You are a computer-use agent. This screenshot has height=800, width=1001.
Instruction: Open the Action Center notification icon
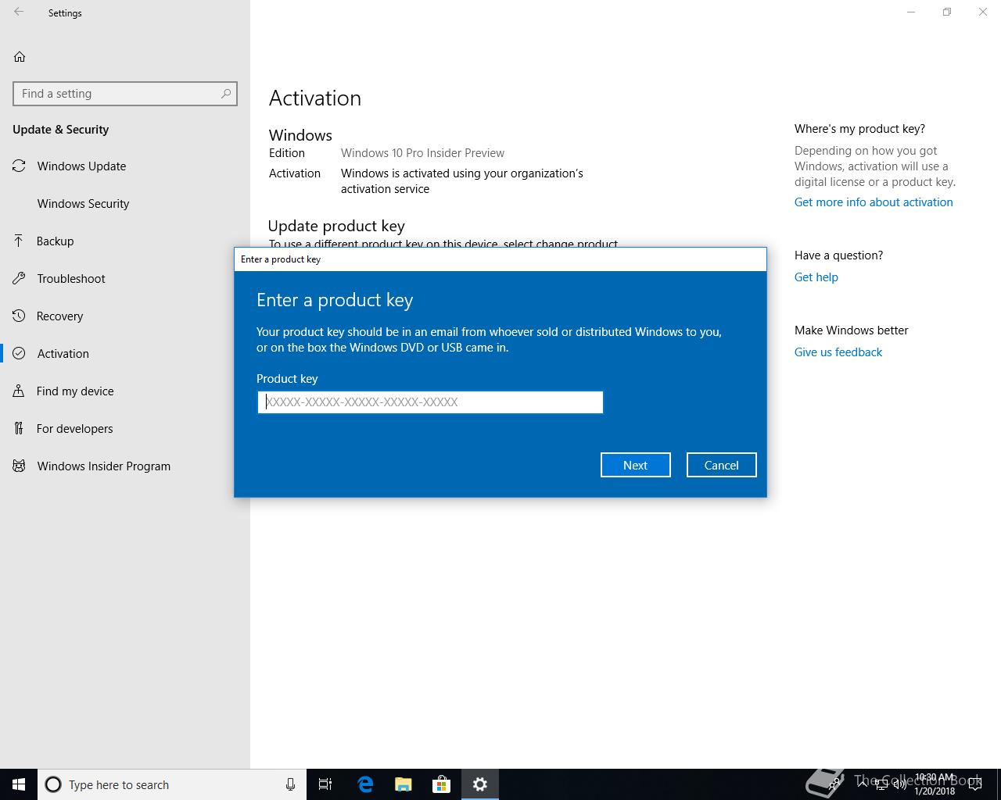974,784
